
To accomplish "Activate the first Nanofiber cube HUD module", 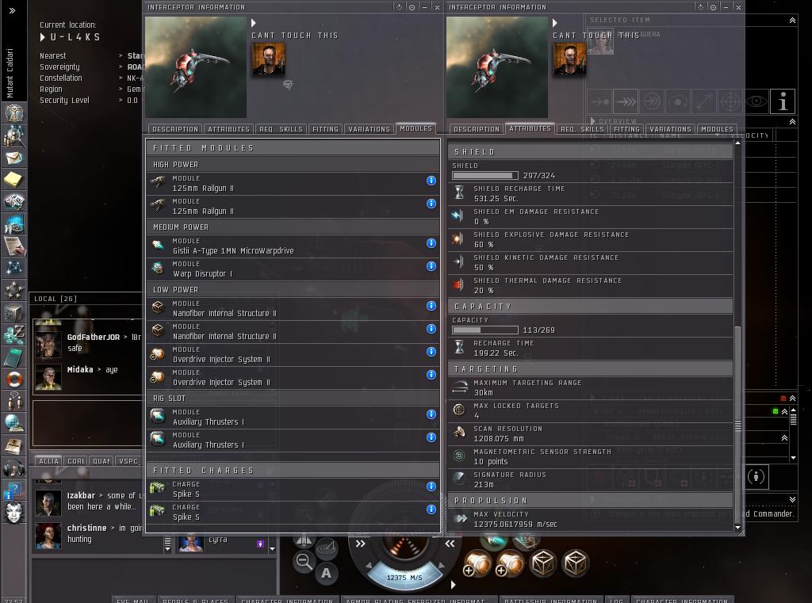I will click(542, 563).
